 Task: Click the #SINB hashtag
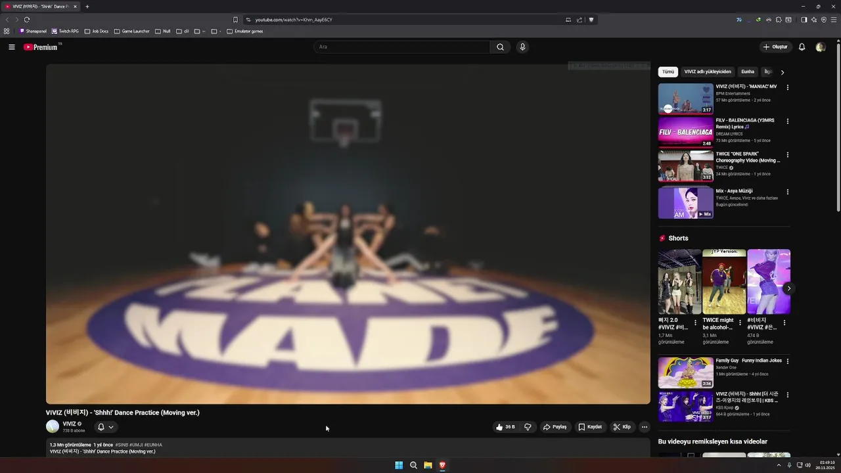pyautogui.click(x=122, y=445)
